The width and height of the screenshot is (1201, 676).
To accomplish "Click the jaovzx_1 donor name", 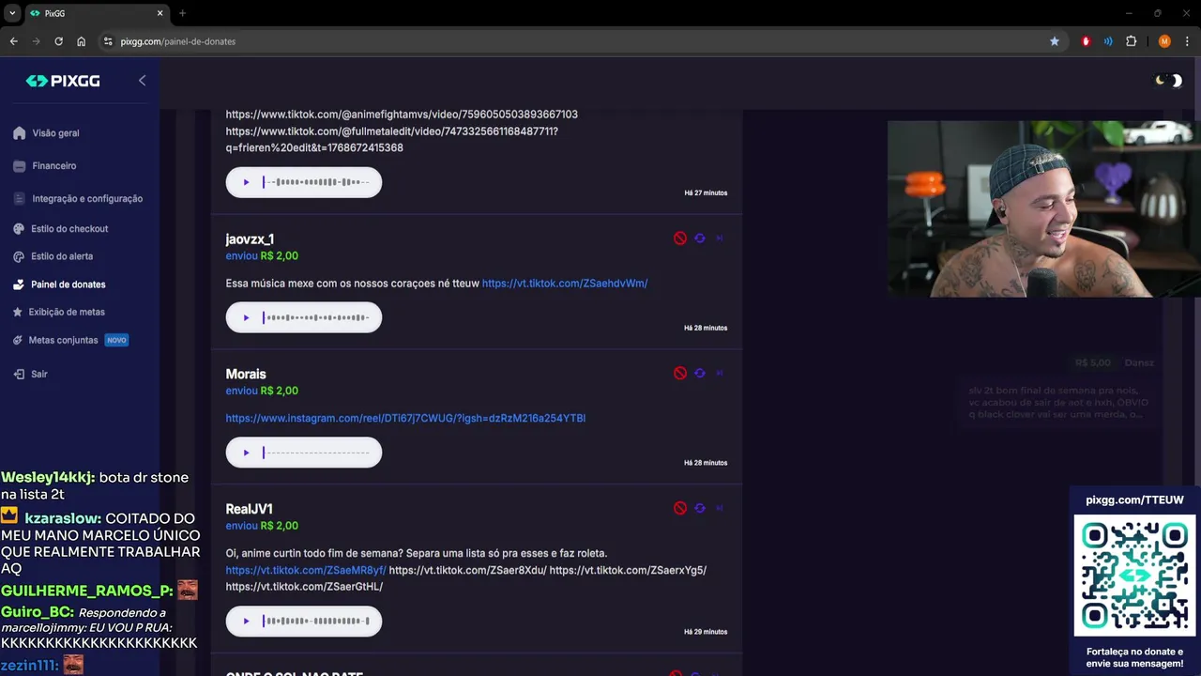I will 250,239.
